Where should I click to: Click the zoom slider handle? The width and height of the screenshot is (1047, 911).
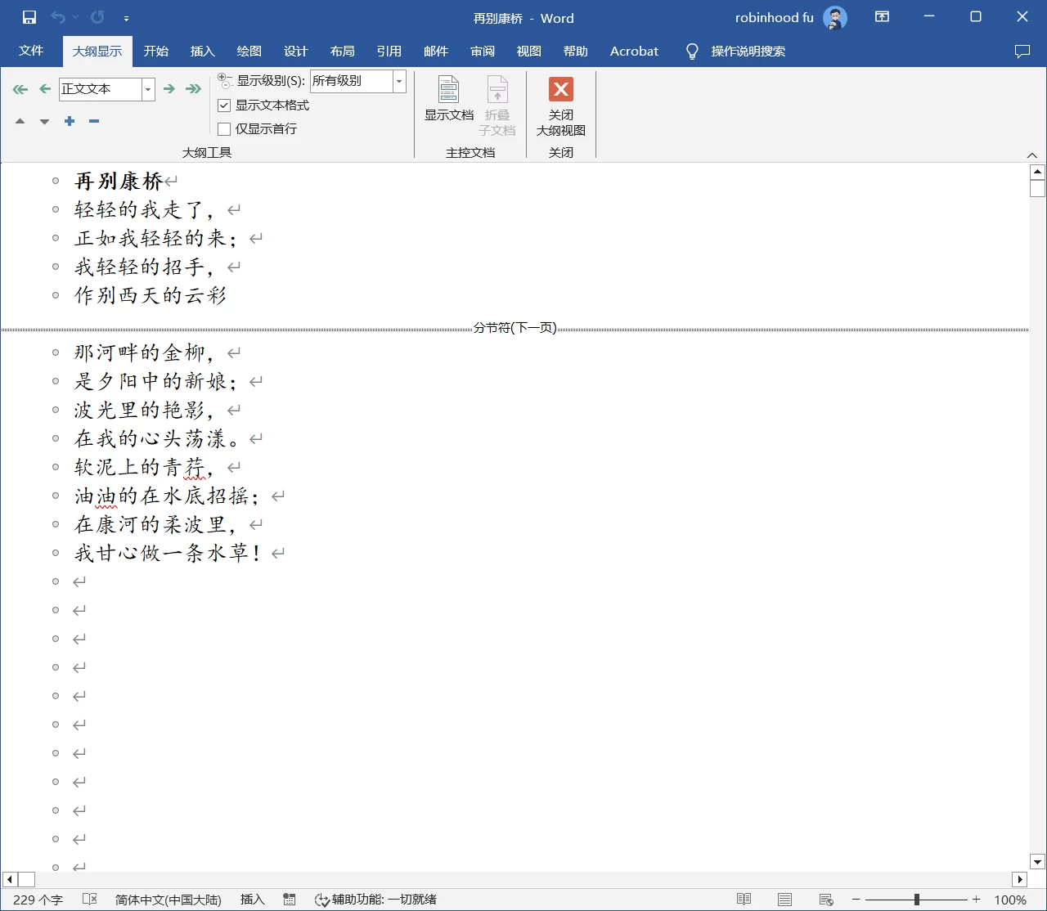point(917,900)
